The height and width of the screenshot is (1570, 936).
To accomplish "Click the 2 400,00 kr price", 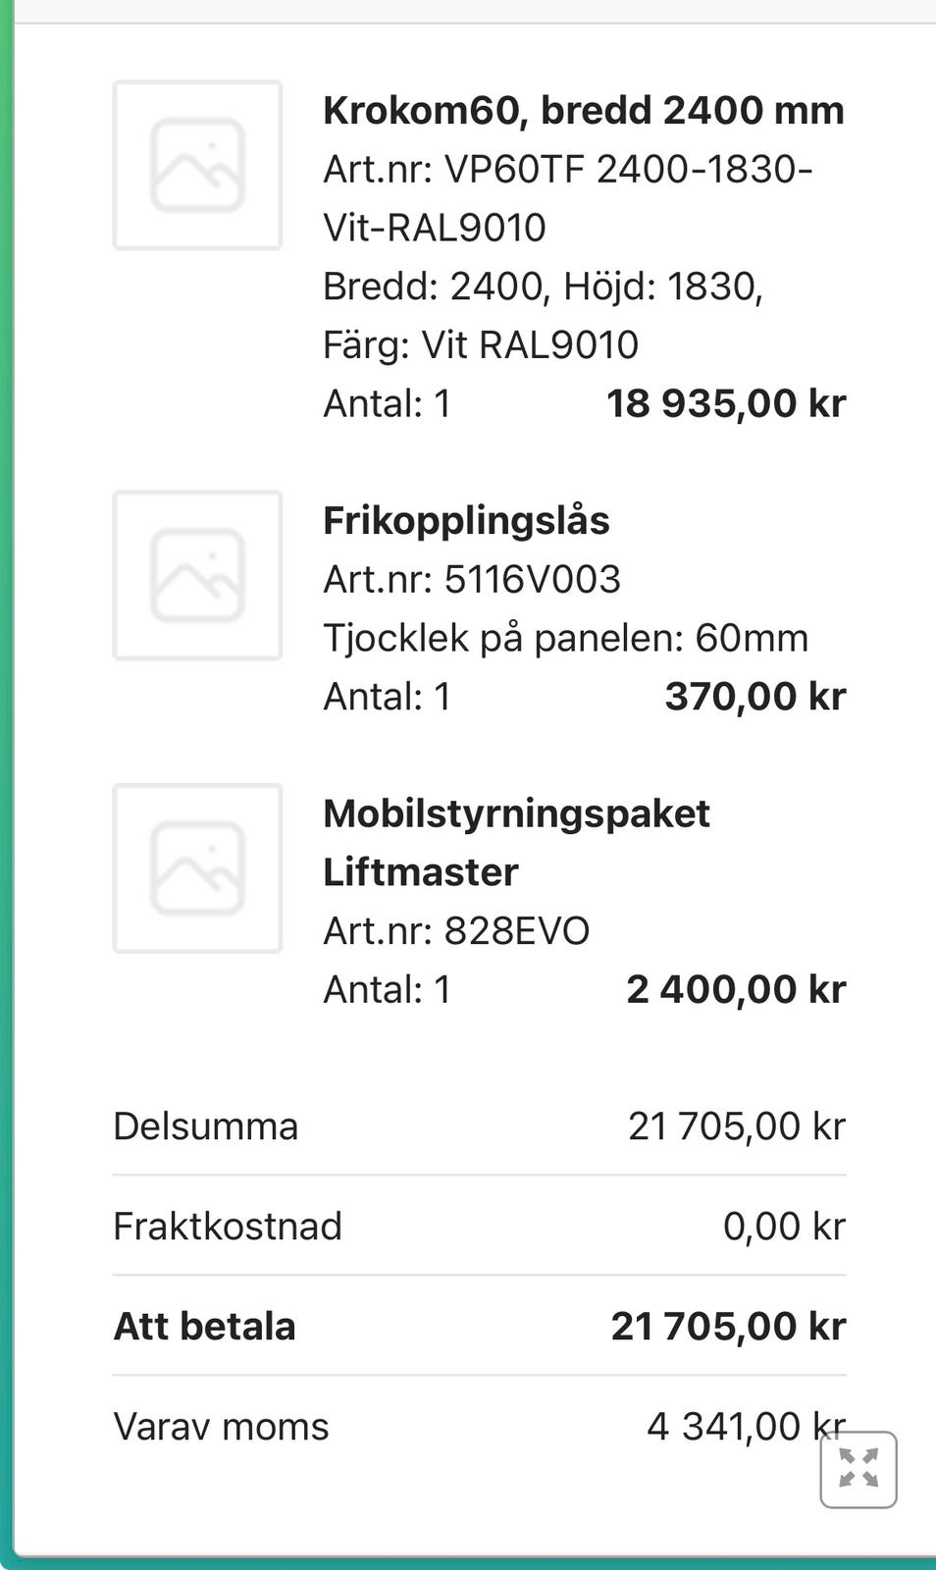I will (735, 989).
